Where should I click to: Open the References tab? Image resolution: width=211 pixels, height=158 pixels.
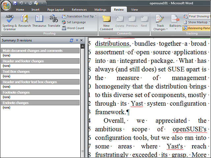pos(79,10)
